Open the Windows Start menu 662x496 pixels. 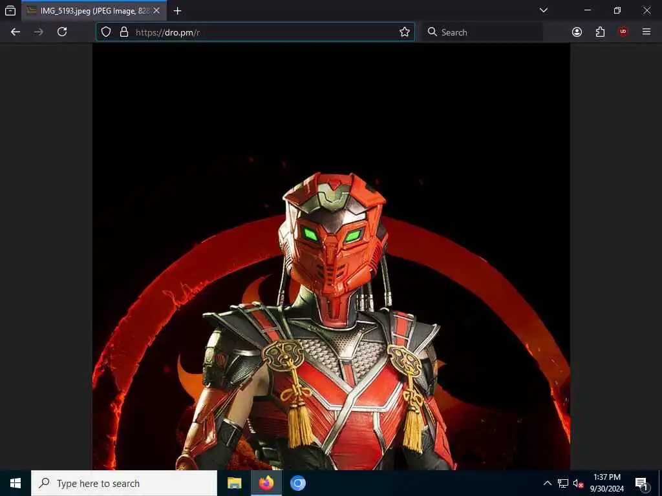click(x=16, y=483)
